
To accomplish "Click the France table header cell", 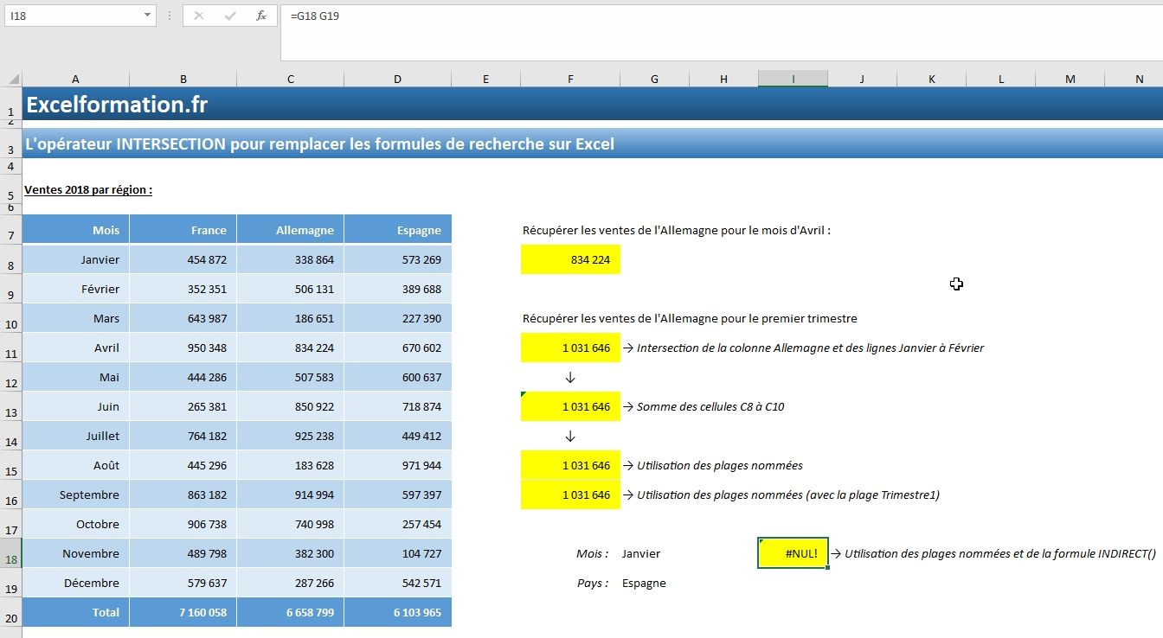I will (183, 230).
